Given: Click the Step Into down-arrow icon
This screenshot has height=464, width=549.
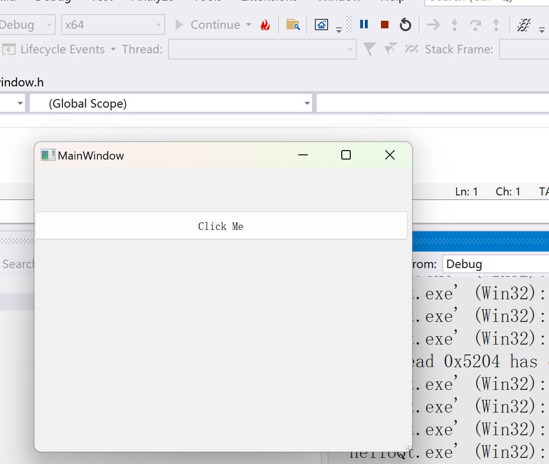Looking at the screenshot, I should 455,25.
